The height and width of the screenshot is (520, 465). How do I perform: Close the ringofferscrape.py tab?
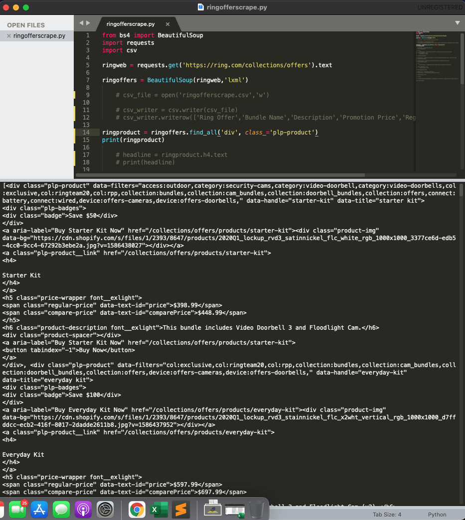point(167,24)
